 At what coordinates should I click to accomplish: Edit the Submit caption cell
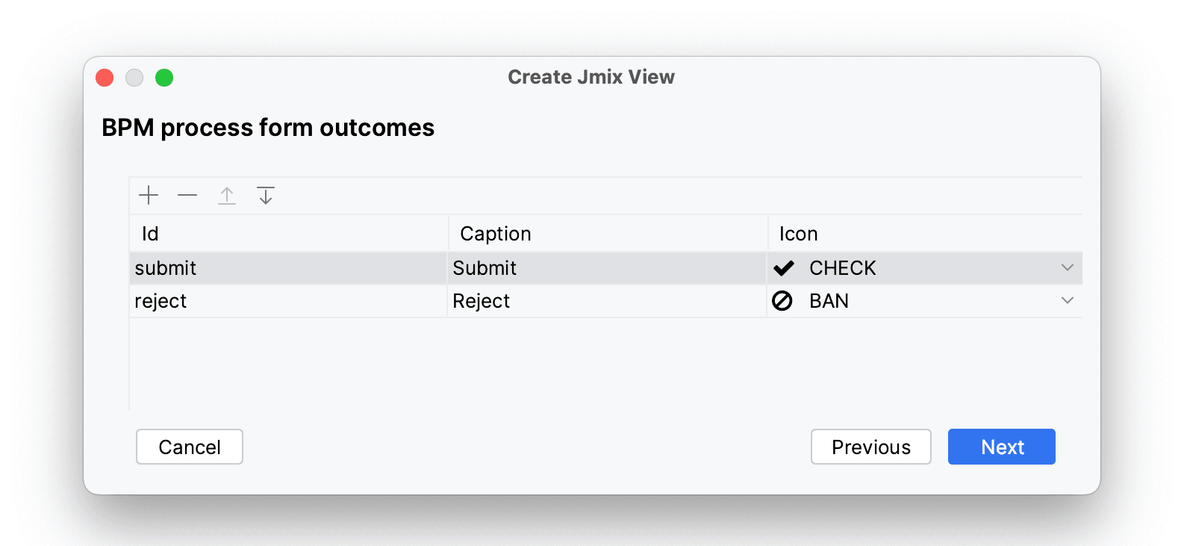pos(606,268)
